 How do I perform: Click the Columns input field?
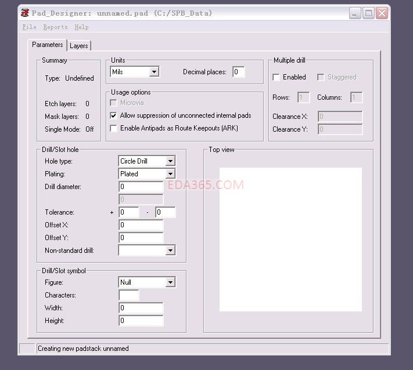[357, 97]
